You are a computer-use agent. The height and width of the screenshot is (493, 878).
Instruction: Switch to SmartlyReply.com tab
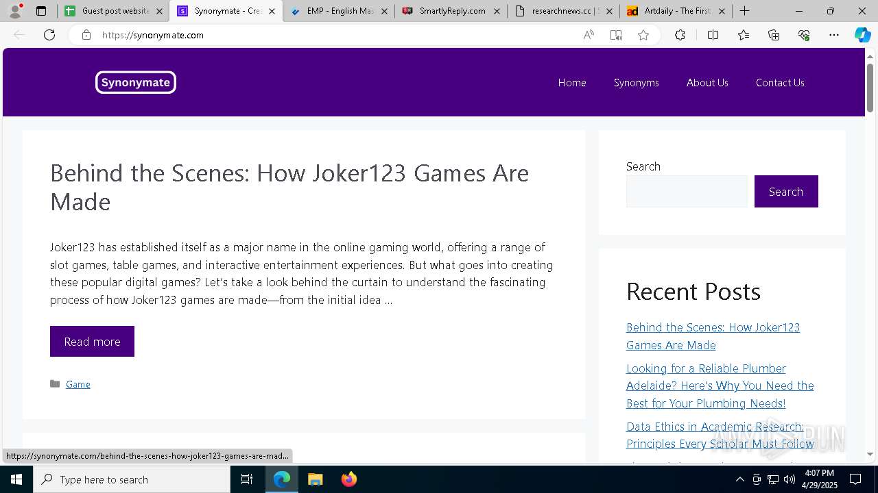[x=451, y=11]
